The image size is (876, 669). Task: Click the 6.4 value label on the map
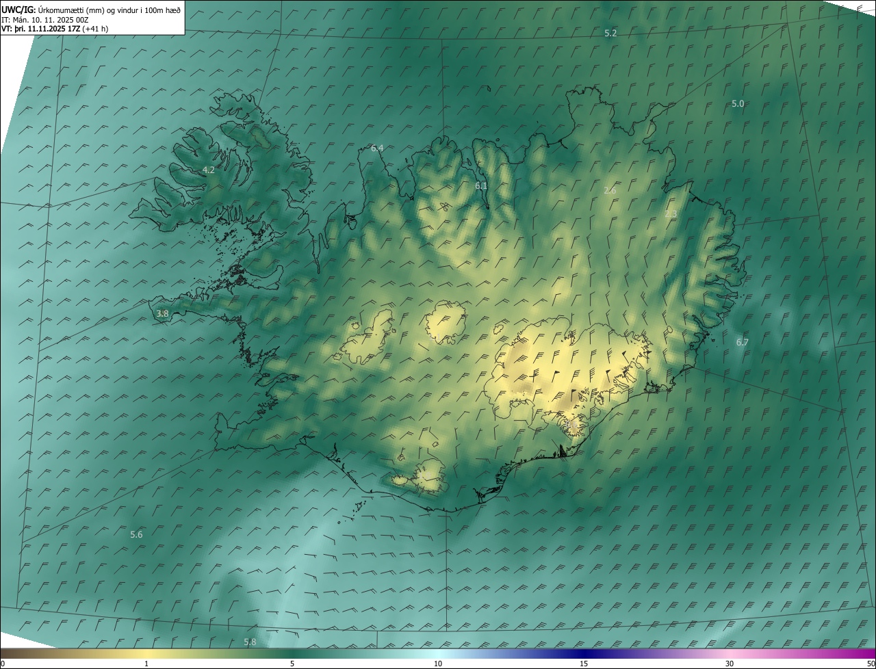tap(377, 148)
